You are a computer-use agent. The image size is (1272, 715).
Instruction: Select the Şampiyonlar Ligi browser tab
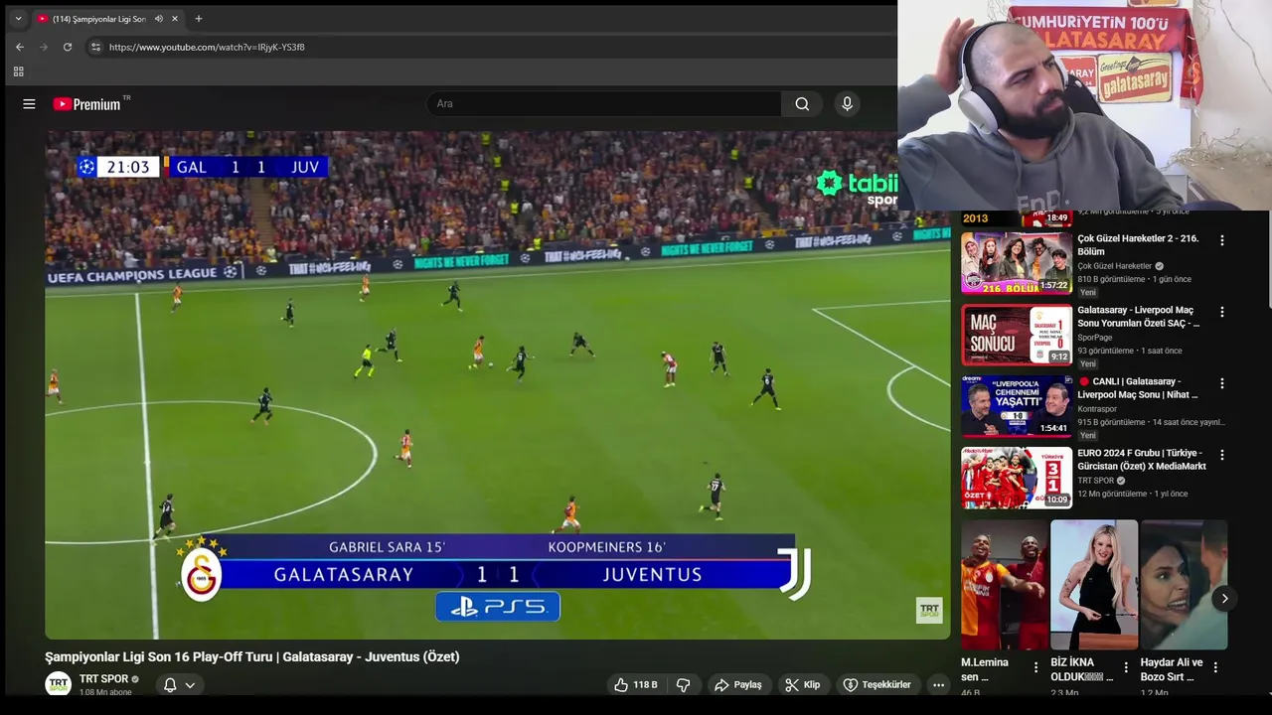107,19
